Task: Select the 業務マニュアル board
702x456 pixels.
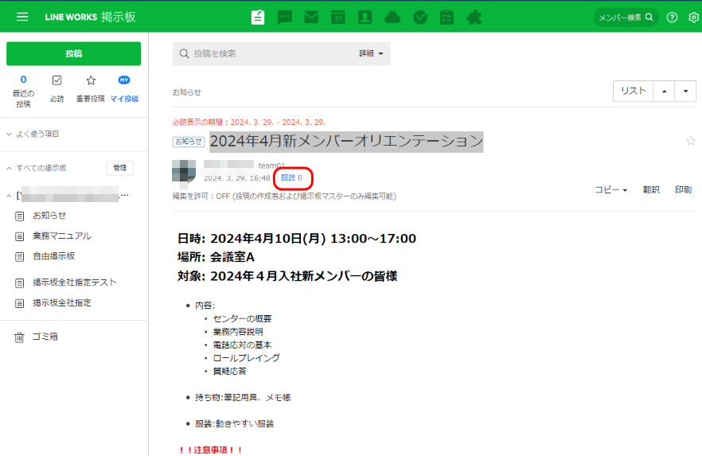Action: 61,236
